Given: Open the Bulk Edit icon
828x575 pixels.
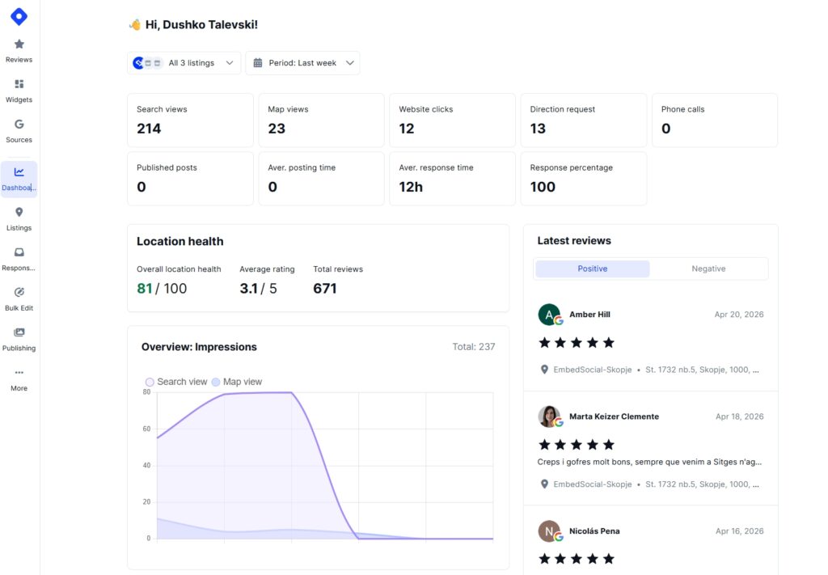Looking at the screenshot, I should coord(19,293).
